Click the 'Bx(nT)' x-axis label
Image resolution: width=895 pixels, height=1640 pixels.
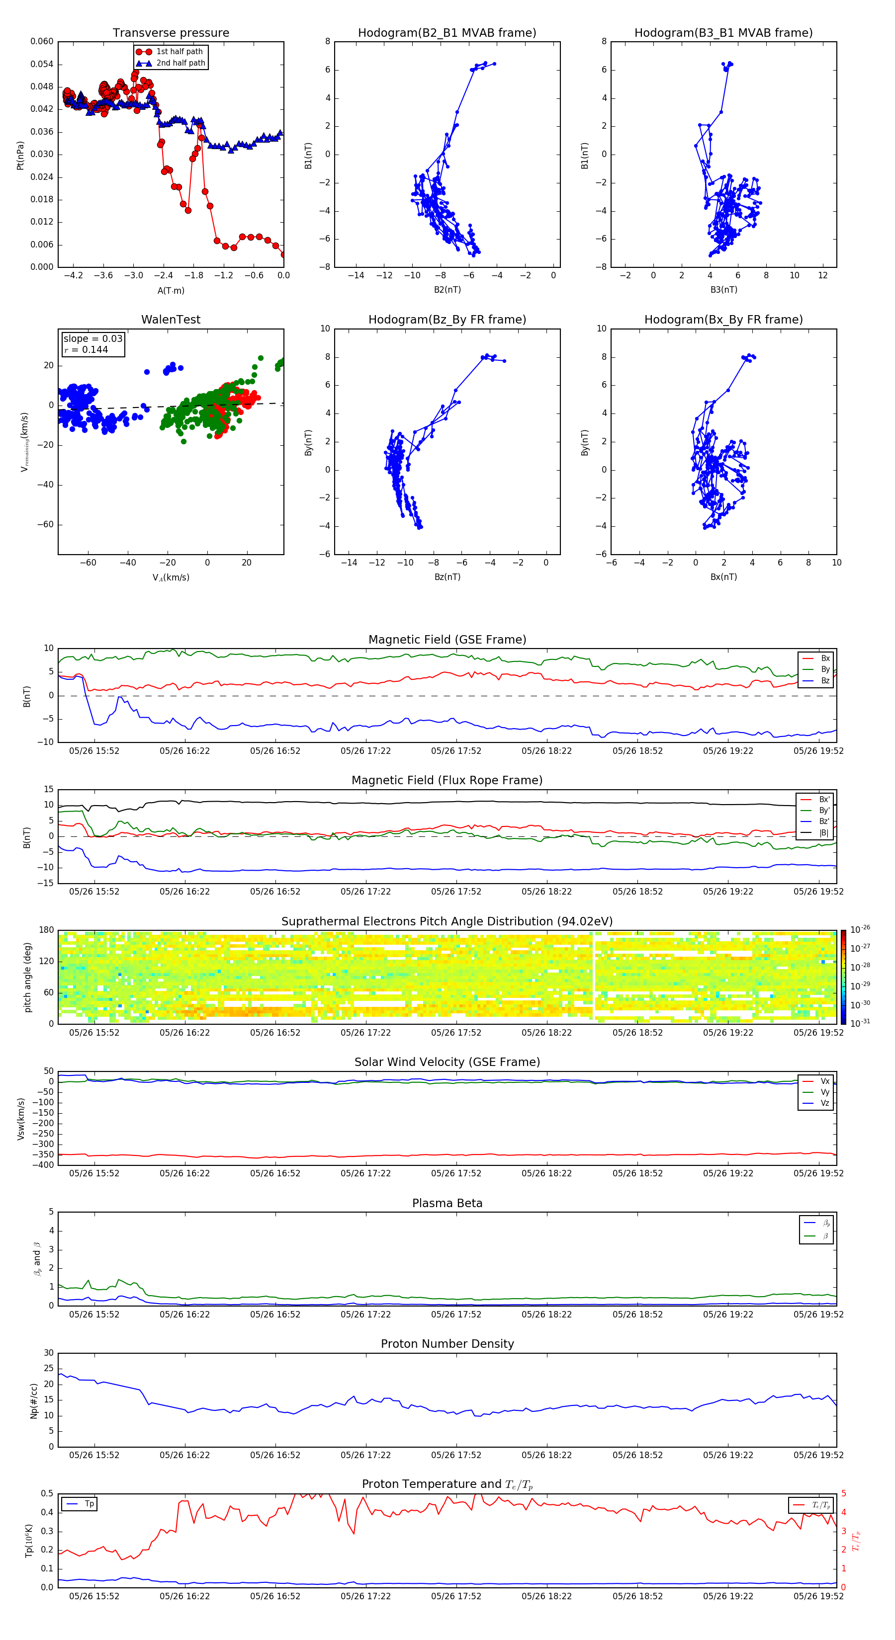pos(723,577)
